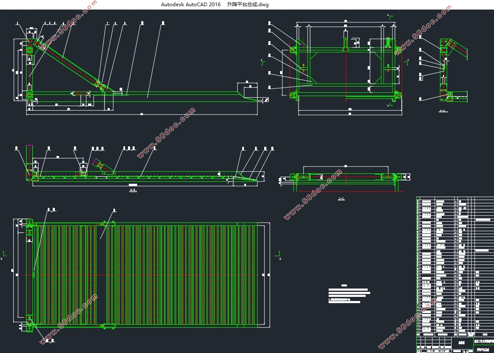Click the lower section A cutting marker
The image size is (494, 353).
(391, 104)
